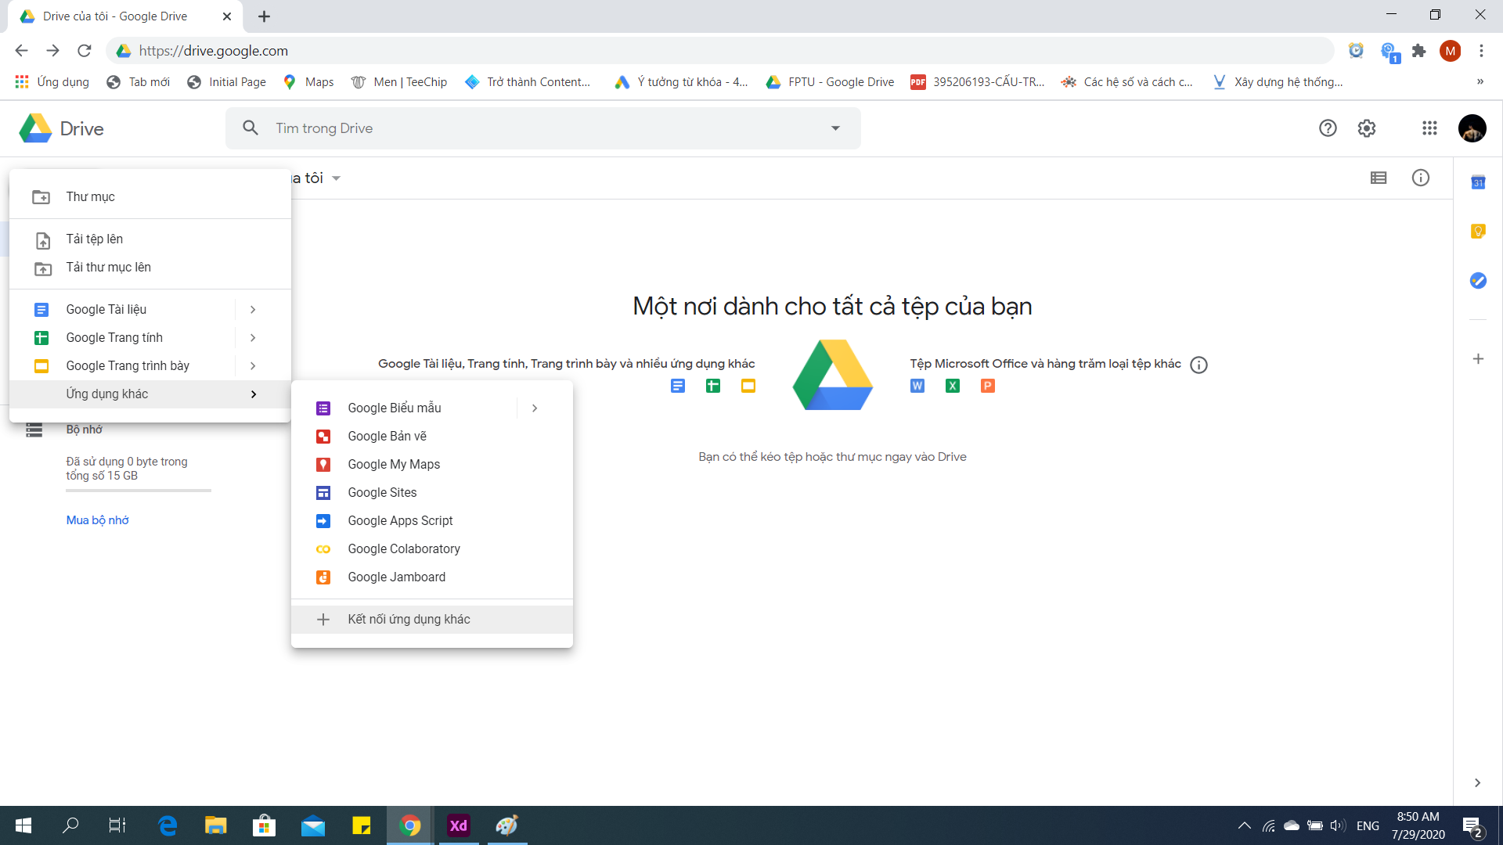Screen dimensions: 1503x845
Task: Select Ứng dụng khác menu item
Action: (150, 394)
